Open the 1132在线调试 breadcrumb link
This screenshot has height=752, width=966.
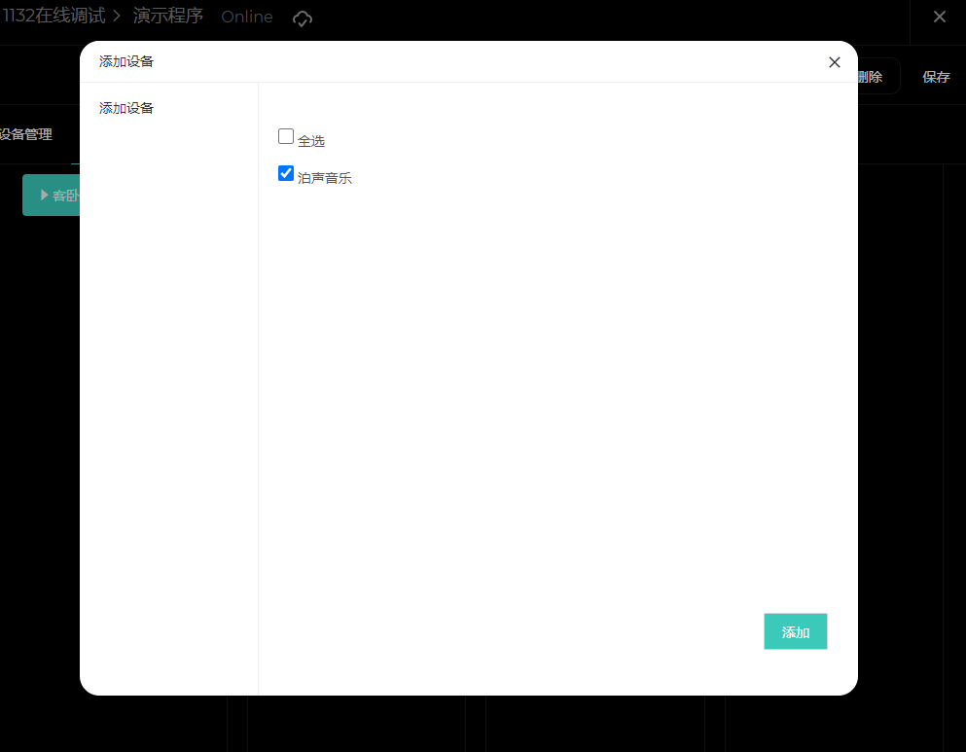pyautogui.click(x=54, y=16)
